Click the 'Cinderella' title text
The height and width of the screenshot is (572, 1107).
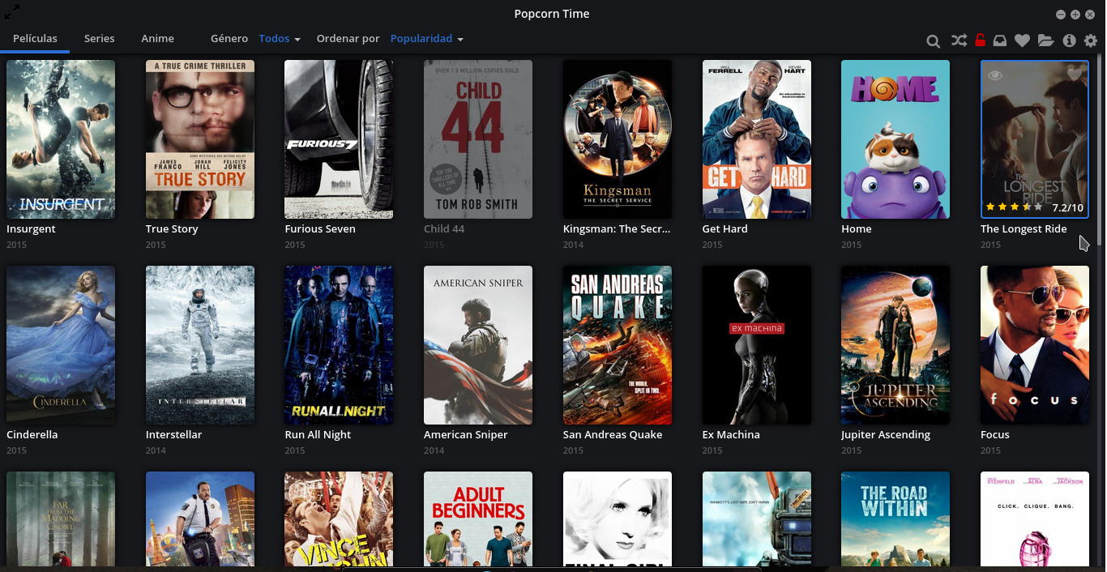pyautogui.click(x=32, y=435)
